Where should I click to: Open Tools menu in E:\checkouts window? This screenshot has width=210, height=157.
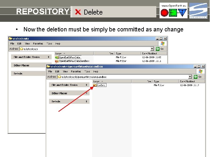[x=49, y=44]
